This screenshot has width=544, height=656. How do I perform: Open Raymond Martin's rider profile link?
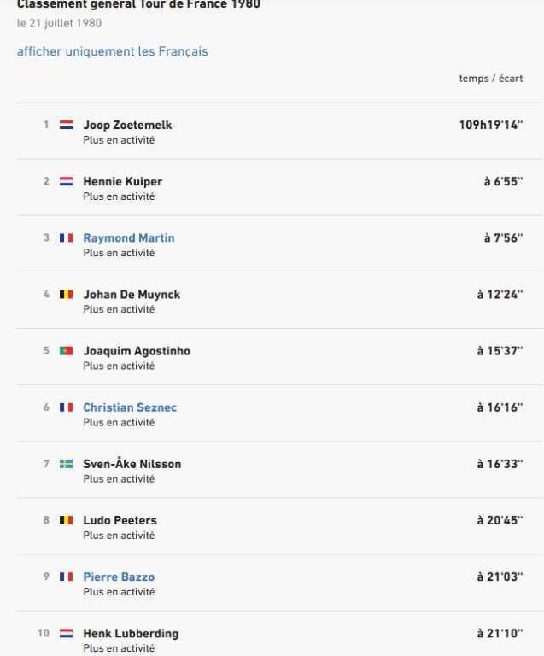[x=128, y=237]
